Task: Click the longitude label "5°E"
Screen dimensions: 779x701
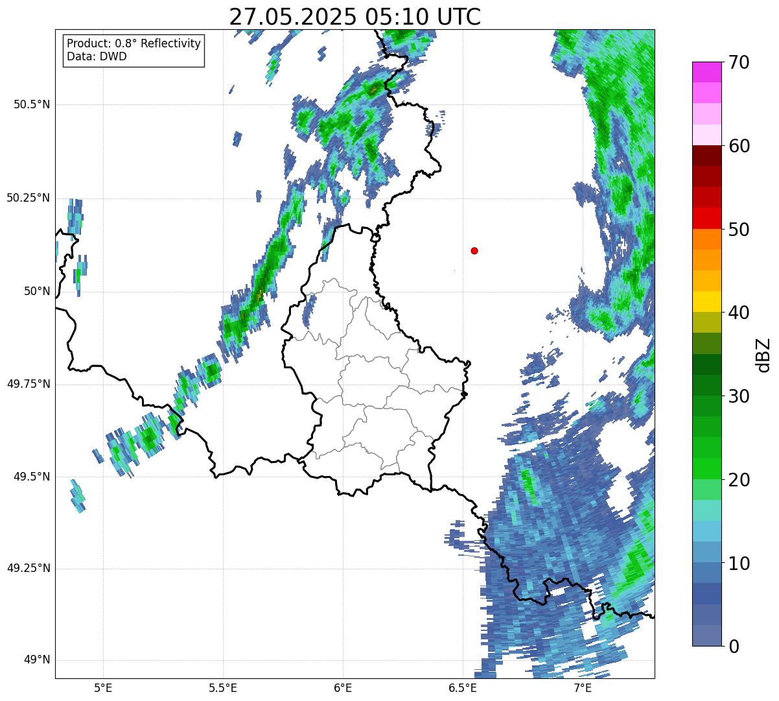Action: pyautogui.click(x=104, y=687)
